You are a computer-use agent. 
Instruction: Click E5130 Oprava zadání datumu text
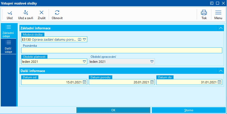(x=49, y=39)
